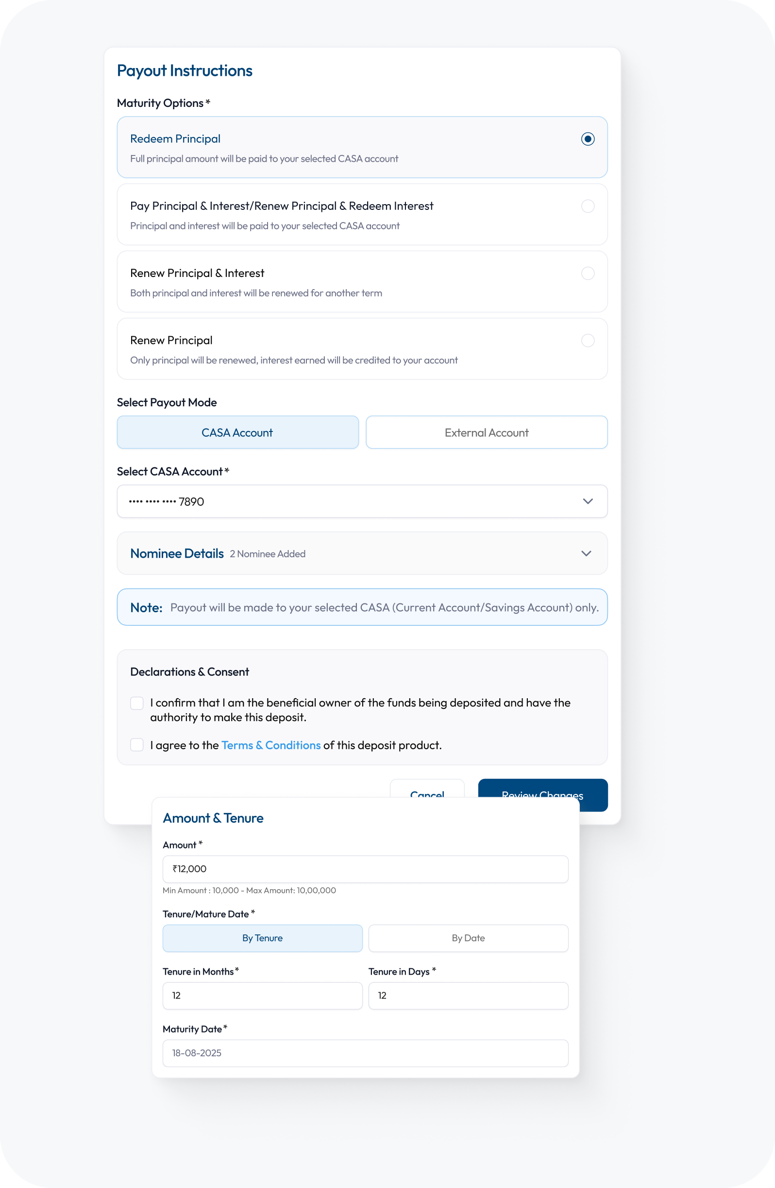Switch to the By Date tab
Image resolution: width=775 pixels, height=1188 pixels.
[468, 938]
